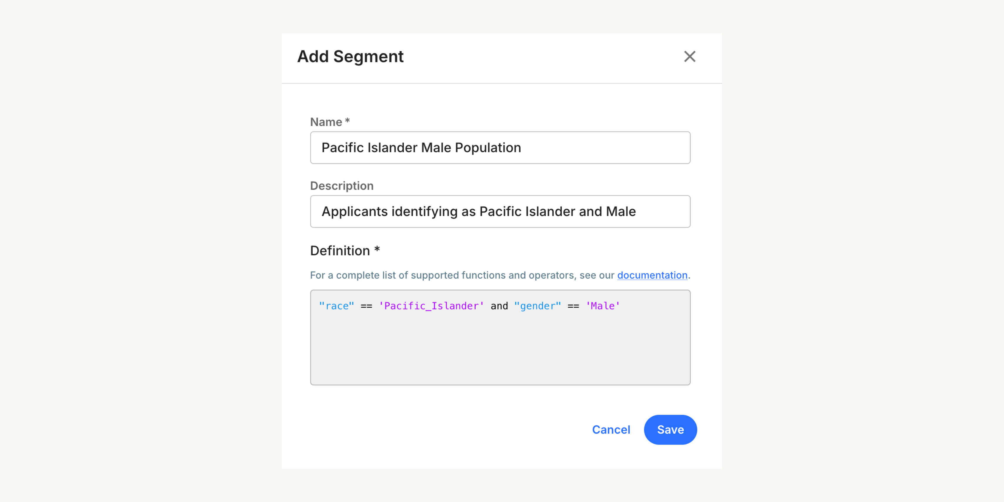The image size is (1004, 502).
Task: Click the close X icon
Action: [x=690, y=56]
